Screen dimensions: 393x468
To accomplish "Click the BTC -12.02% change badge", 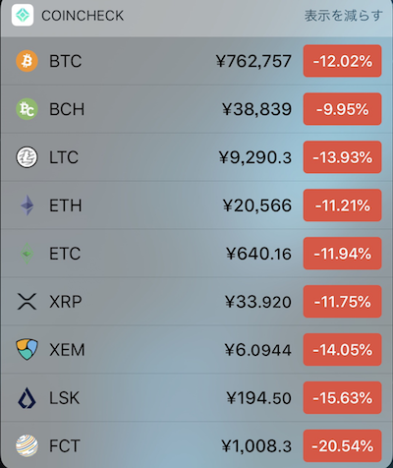I will pos(342,61).
